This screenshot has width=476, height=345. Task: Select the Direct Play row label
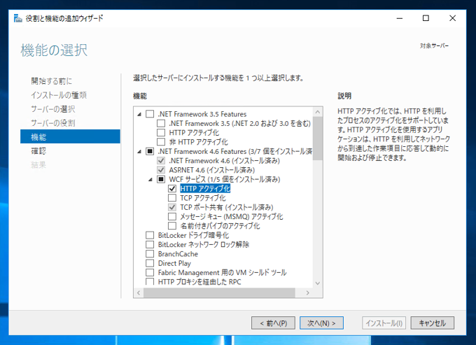pyautogui.click(x=174, y=263)
